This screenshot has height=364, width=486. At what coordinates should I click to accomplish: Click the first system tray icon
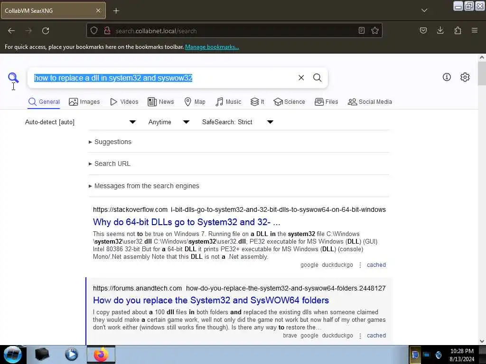(415, 355)
